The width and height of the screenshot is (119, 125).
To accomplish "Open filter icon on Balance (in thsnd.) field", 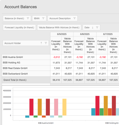I will (28, 18).
